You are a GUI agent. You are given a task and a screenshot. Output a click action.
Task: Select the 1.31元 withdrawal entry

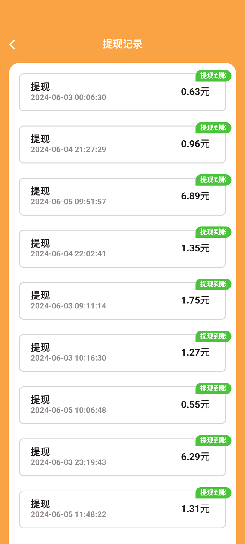pyautogui.click(x=122, y=509)
